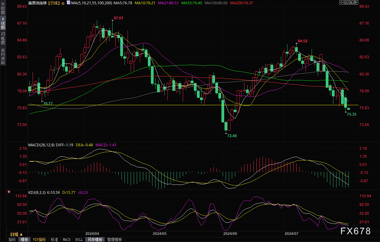Apply the BOLL template
Viewport: 380px width, 242px height.
[x=79, y=240]
